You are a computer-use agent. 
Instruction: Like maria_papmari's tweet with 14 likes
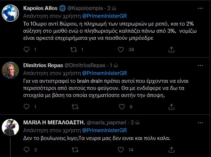point(121,150)
